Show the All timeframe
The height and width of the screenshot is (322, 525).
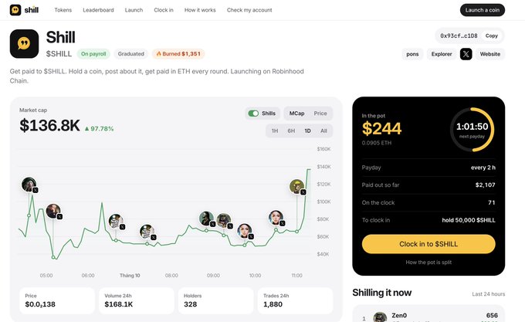pyautogui.click(x=323, y=130)
